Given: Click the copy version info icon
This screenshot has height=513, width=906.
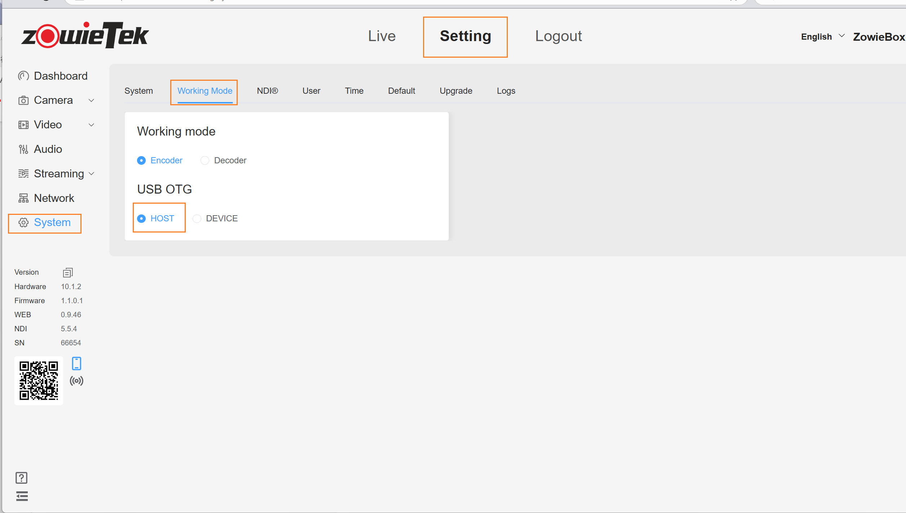Looking at the screenshot, I should (x=67, y=273).
